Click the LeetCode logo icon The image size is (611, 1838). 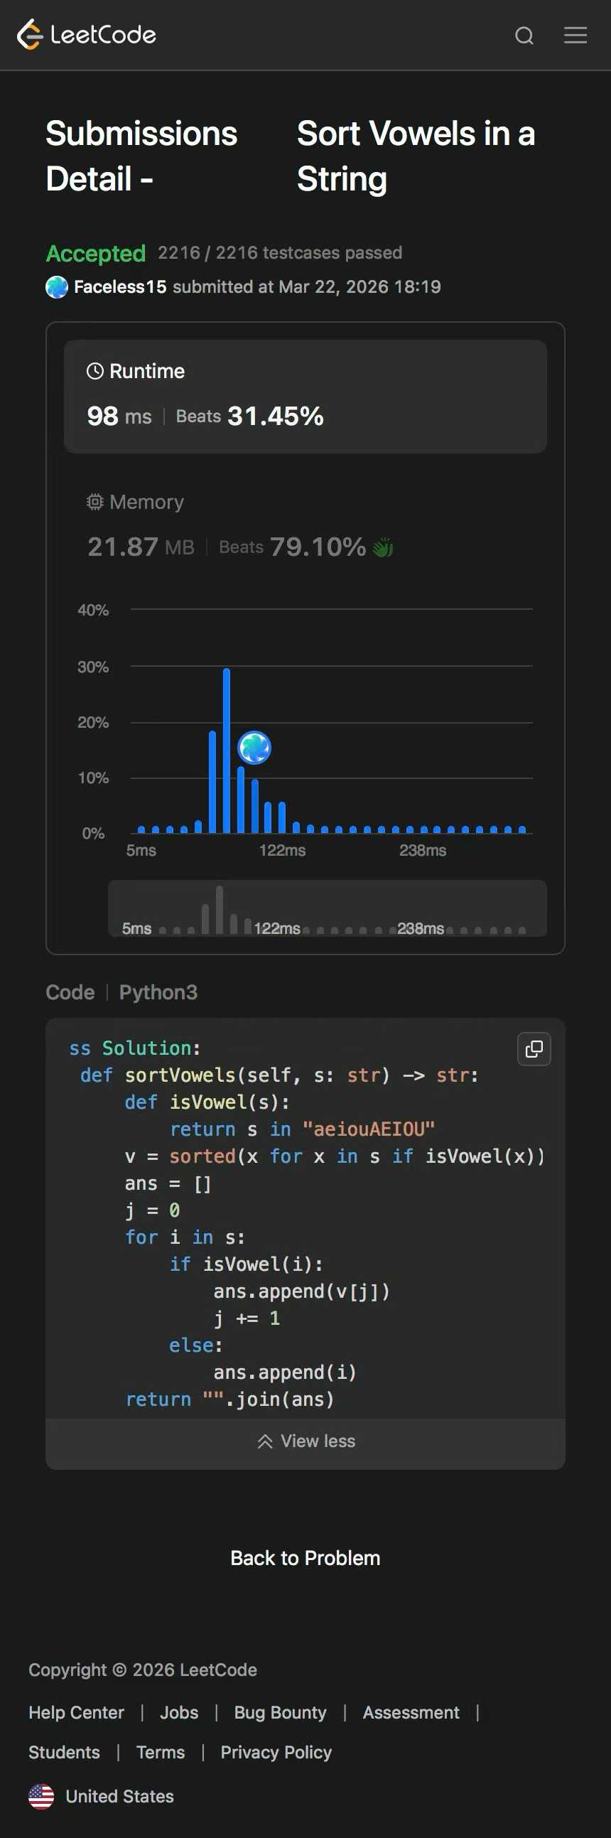pos(29,34)
